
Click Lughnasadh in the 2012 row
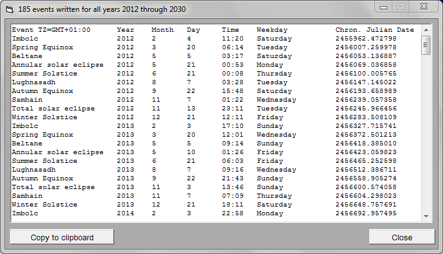coord(34,82)
